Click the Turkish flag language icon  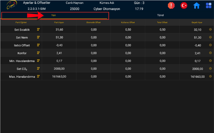(x=184, y=5)
